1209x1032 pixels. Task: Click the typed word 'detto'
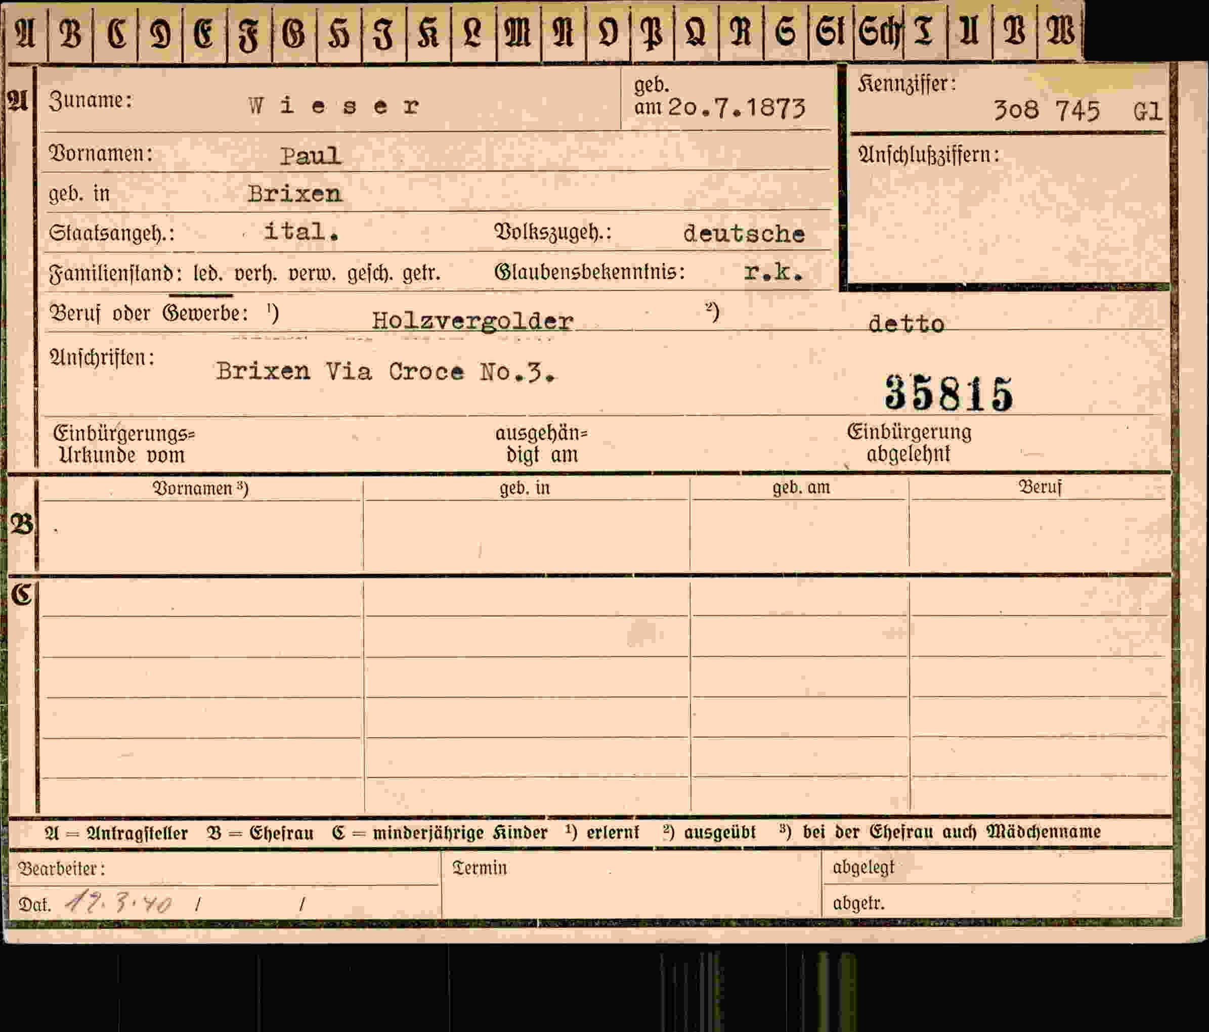tap(906, 324)
